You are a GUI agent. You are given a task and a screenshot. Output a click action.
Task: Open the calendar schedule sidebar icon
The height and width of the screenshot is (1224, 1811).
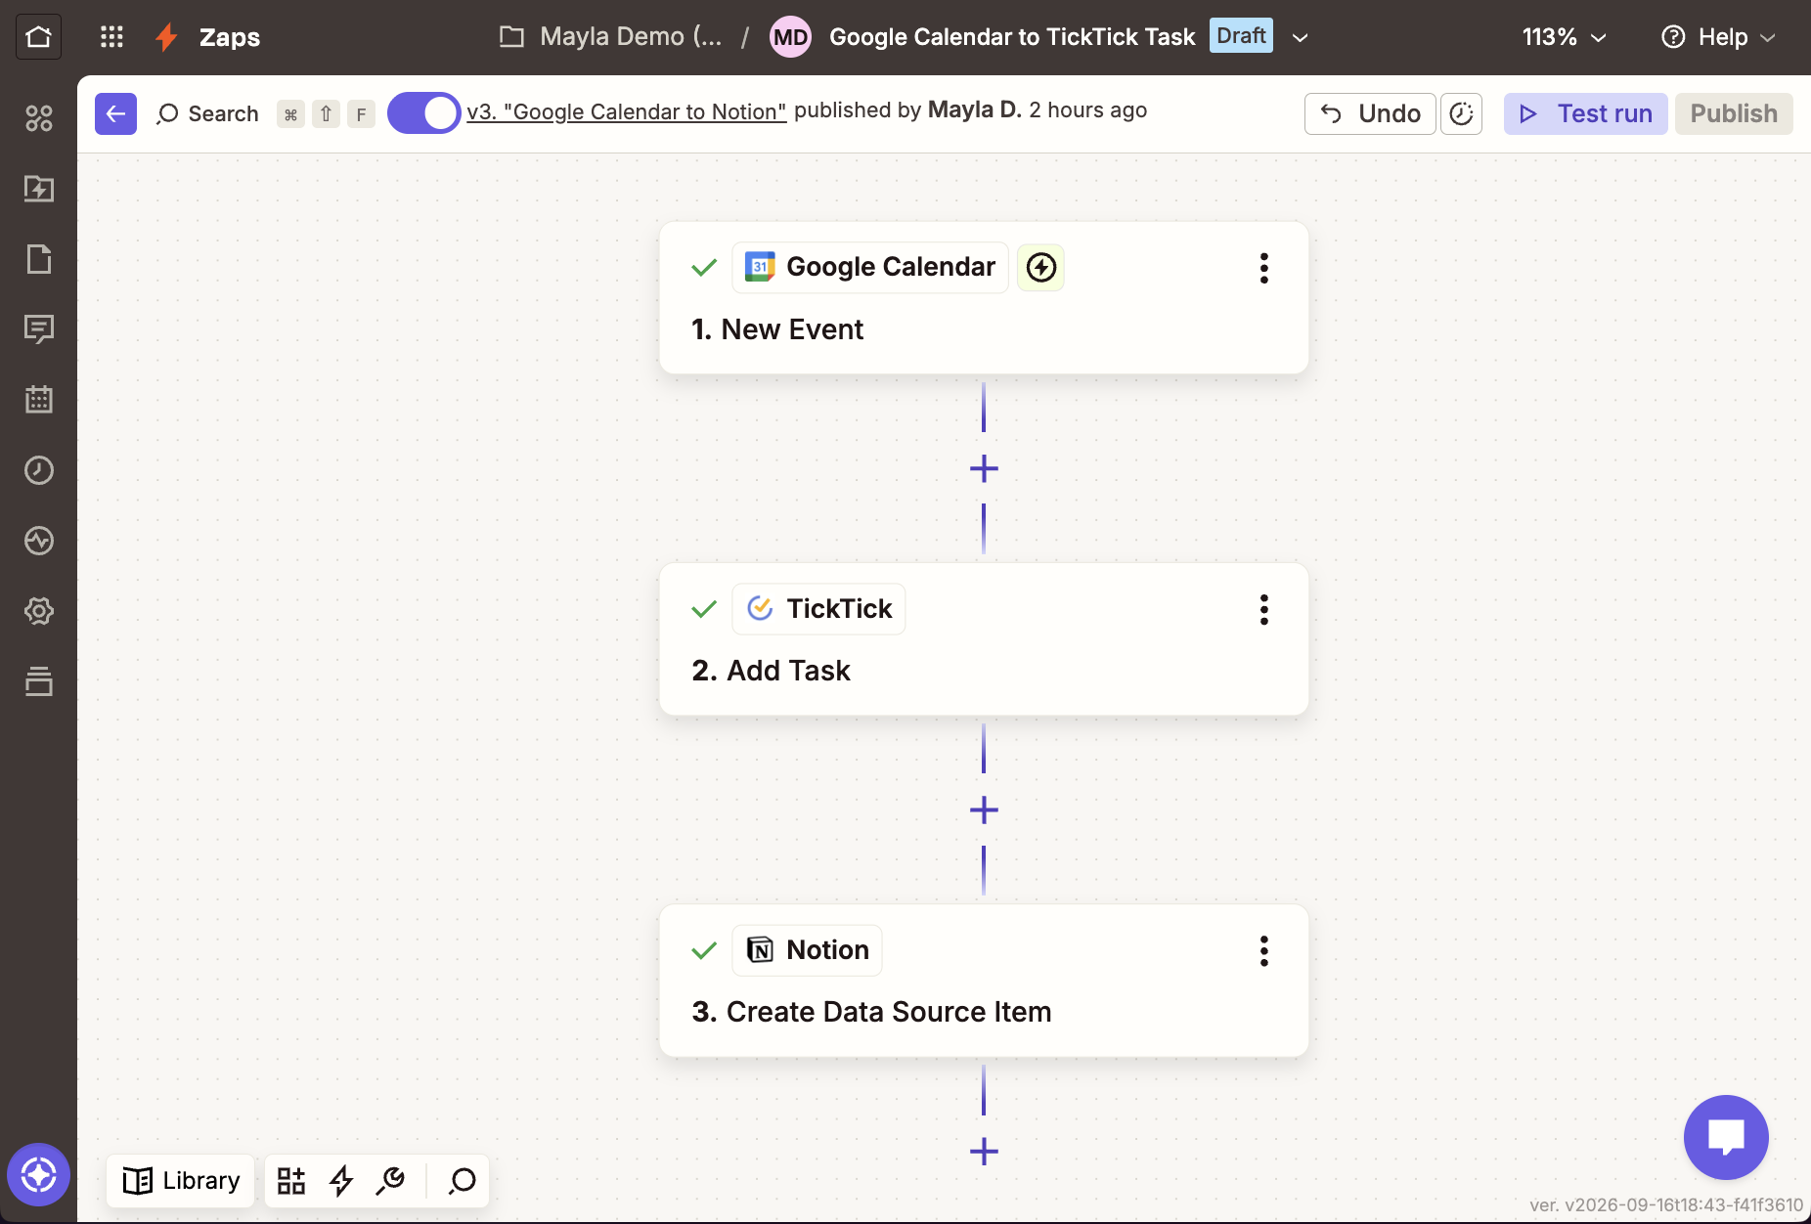click(38, 400)
